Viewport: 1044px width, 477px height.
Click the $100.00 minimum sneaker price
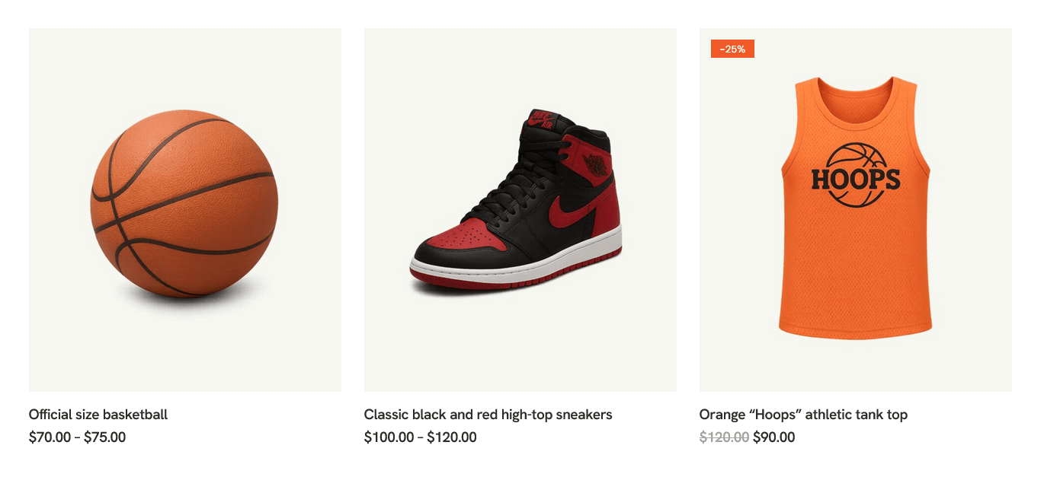click(389, 437)
